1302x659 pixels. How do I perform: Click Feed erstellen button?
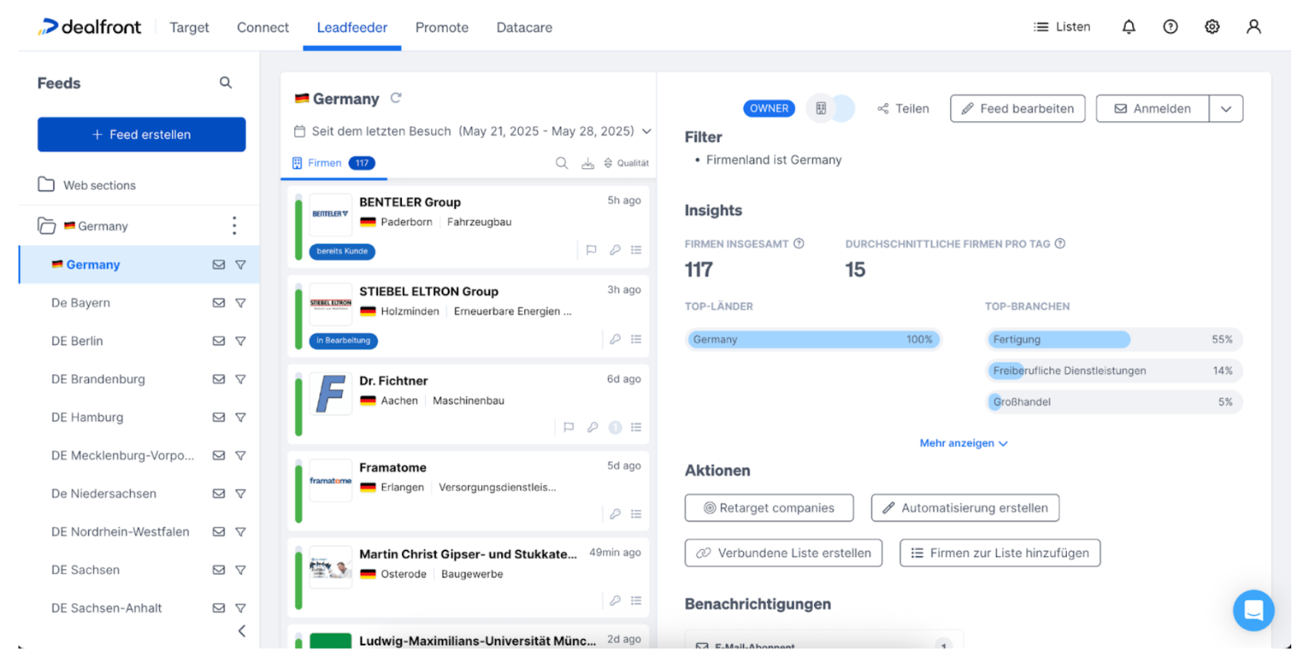pyautogui.click(x=141, y=134)
